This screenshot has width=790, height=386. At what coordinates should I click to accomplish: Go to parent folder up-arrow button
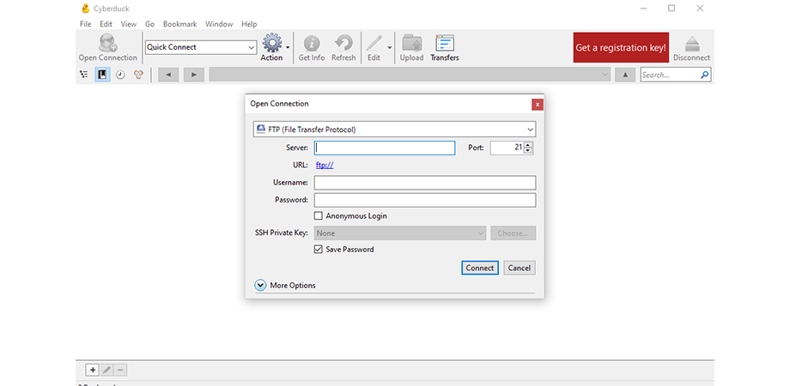625,75
